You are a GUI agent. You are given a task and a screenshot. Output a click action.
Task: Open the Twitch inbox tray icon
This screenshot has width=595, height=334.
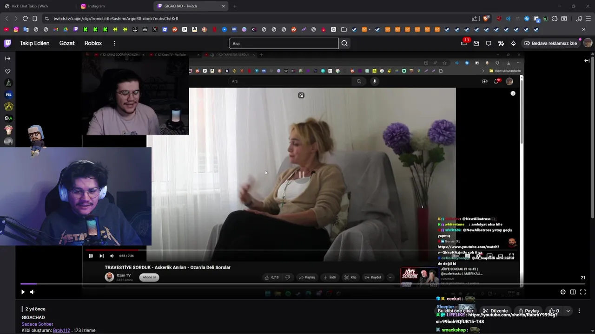(476, 43)
